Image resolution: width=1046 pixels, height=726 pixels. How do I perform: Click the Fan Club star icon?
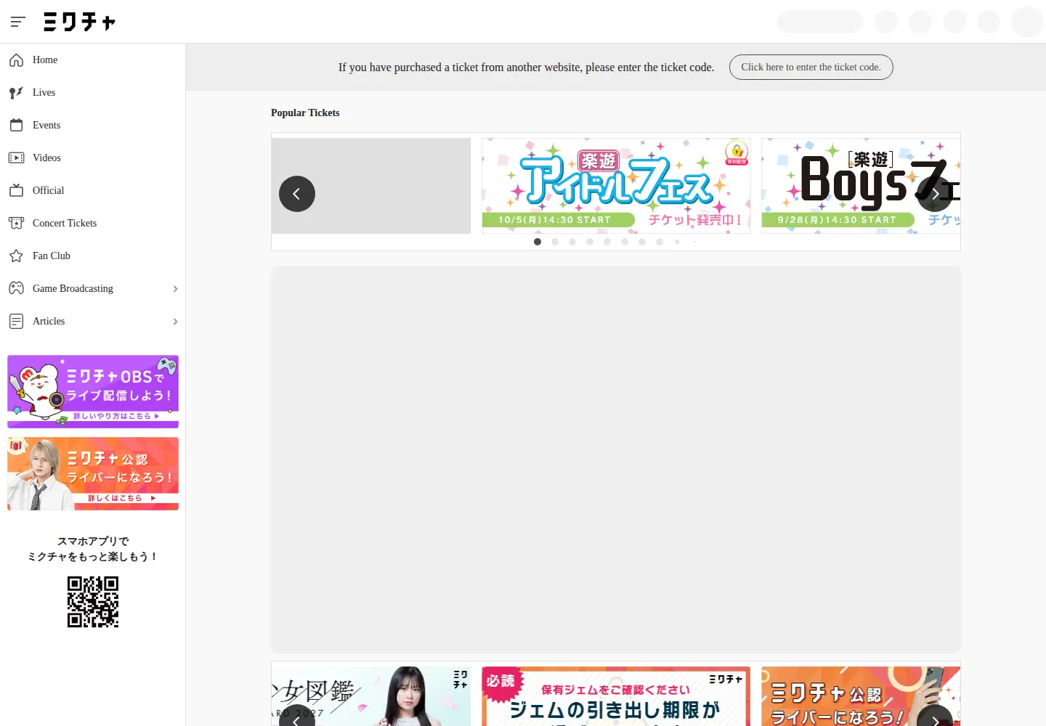(16, 256)
